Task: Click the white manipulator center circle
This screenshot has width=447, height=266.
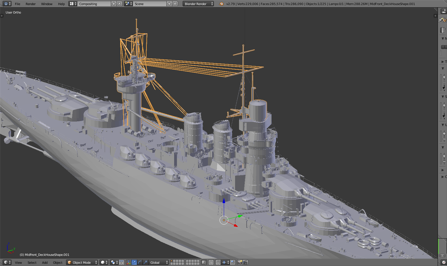Action: pyautogui.click(x=224, y=220)
